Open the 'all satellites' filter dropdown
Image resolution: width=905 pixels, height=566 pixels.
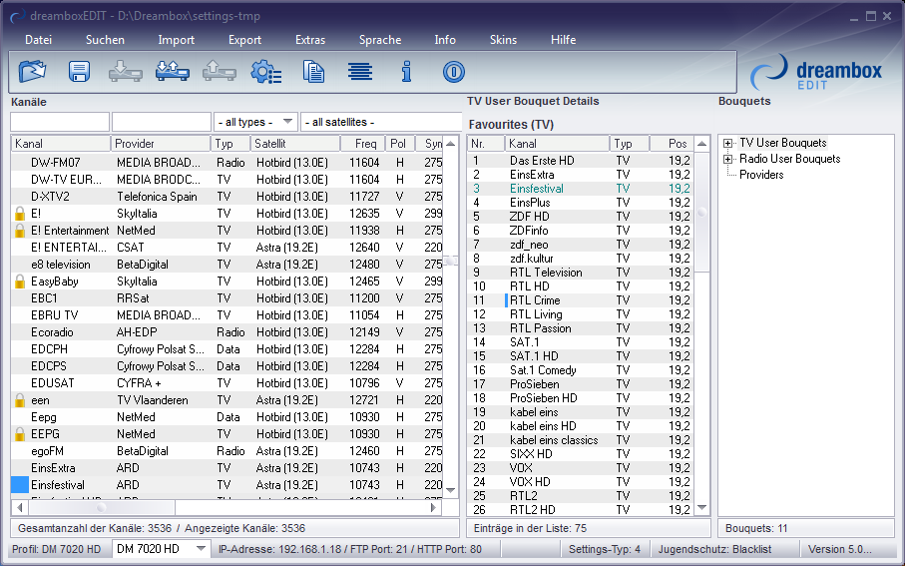[381, 122]
